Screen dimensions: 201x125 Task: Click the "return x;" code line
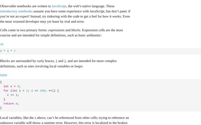(x=11, y=104)
